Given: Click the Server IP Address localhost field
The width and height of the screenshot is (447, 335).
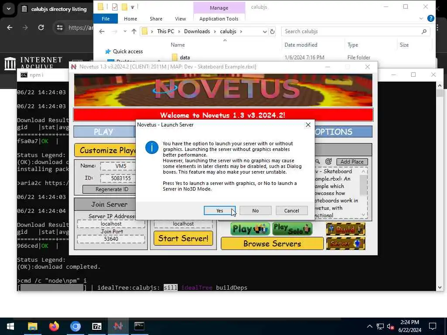Looking at the screenshot, I should click(x=111, y=224).
